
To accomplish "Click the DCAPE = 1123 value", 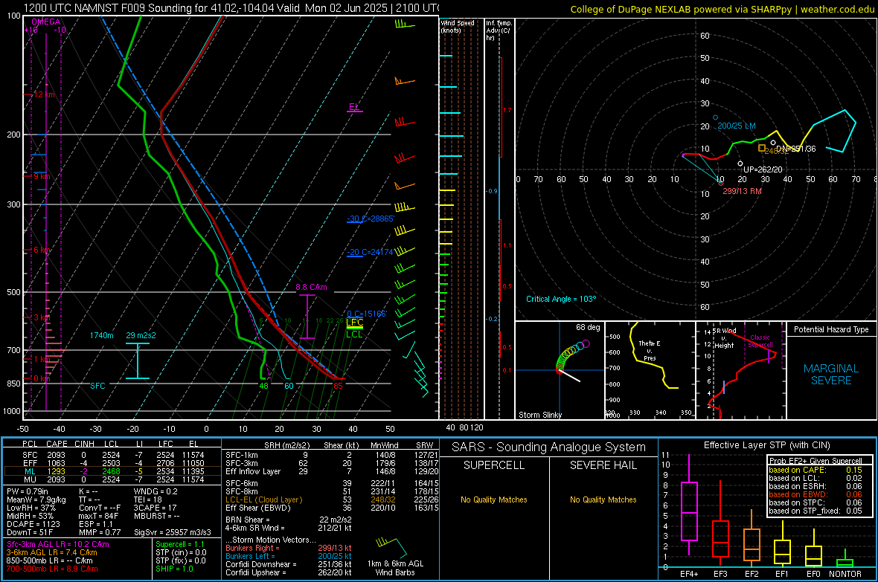I will pyautogui.click(x=33, y=524).
